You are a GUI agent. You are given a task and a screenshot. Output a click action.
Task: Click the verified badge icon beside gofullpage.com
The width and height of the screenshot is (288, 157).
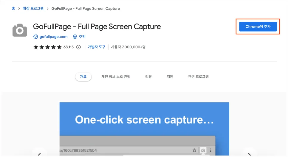pos(35,37)
